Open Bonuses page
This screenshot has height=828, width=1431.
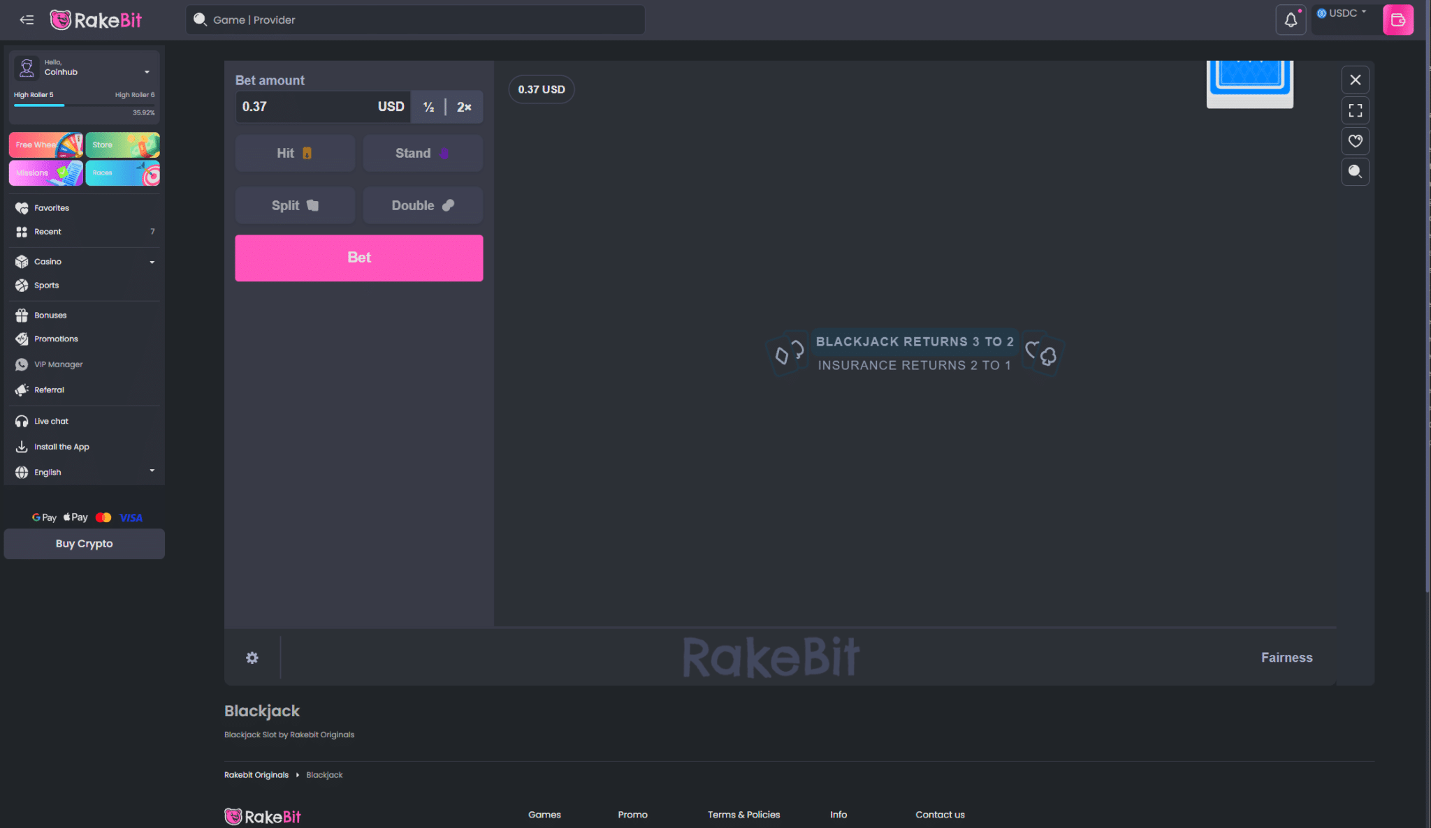click(x=85, y=316)
